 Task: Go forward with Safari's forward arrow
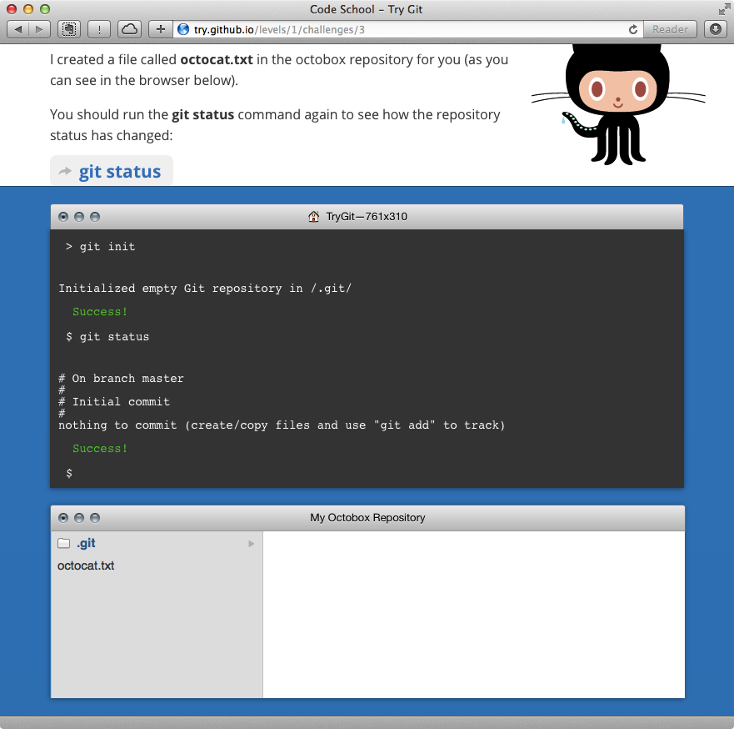pyautogui.click(x=39, y=29)
